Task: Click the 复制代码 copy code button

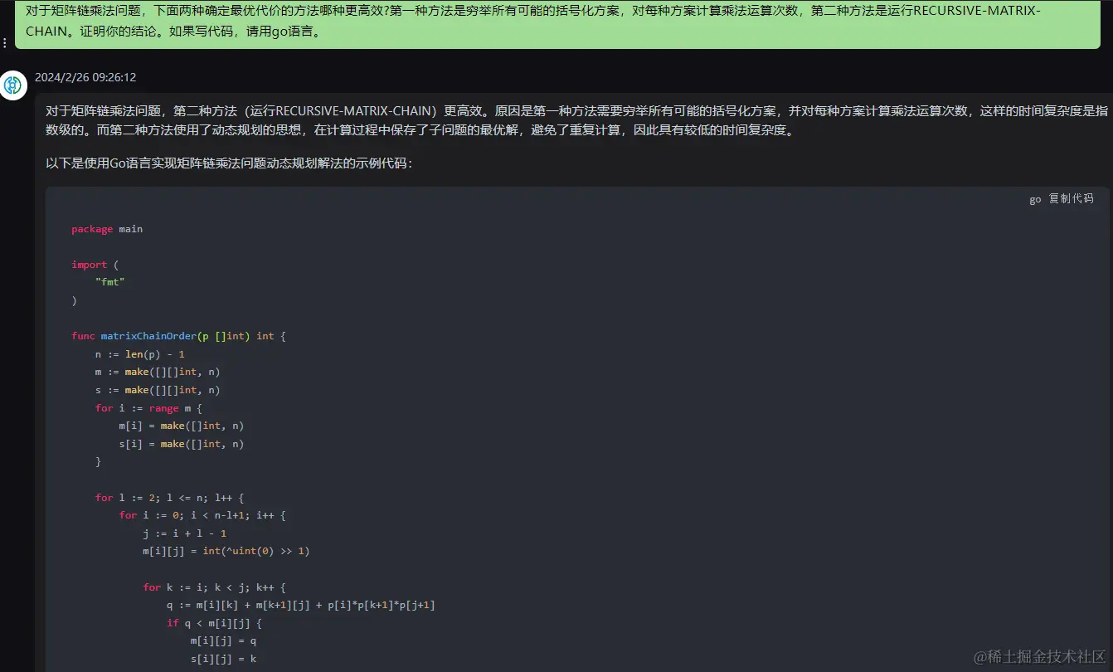Action: [x=1070, y=198]
